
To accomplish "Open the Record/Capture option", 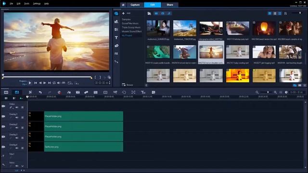I will [x=59, y=92].
